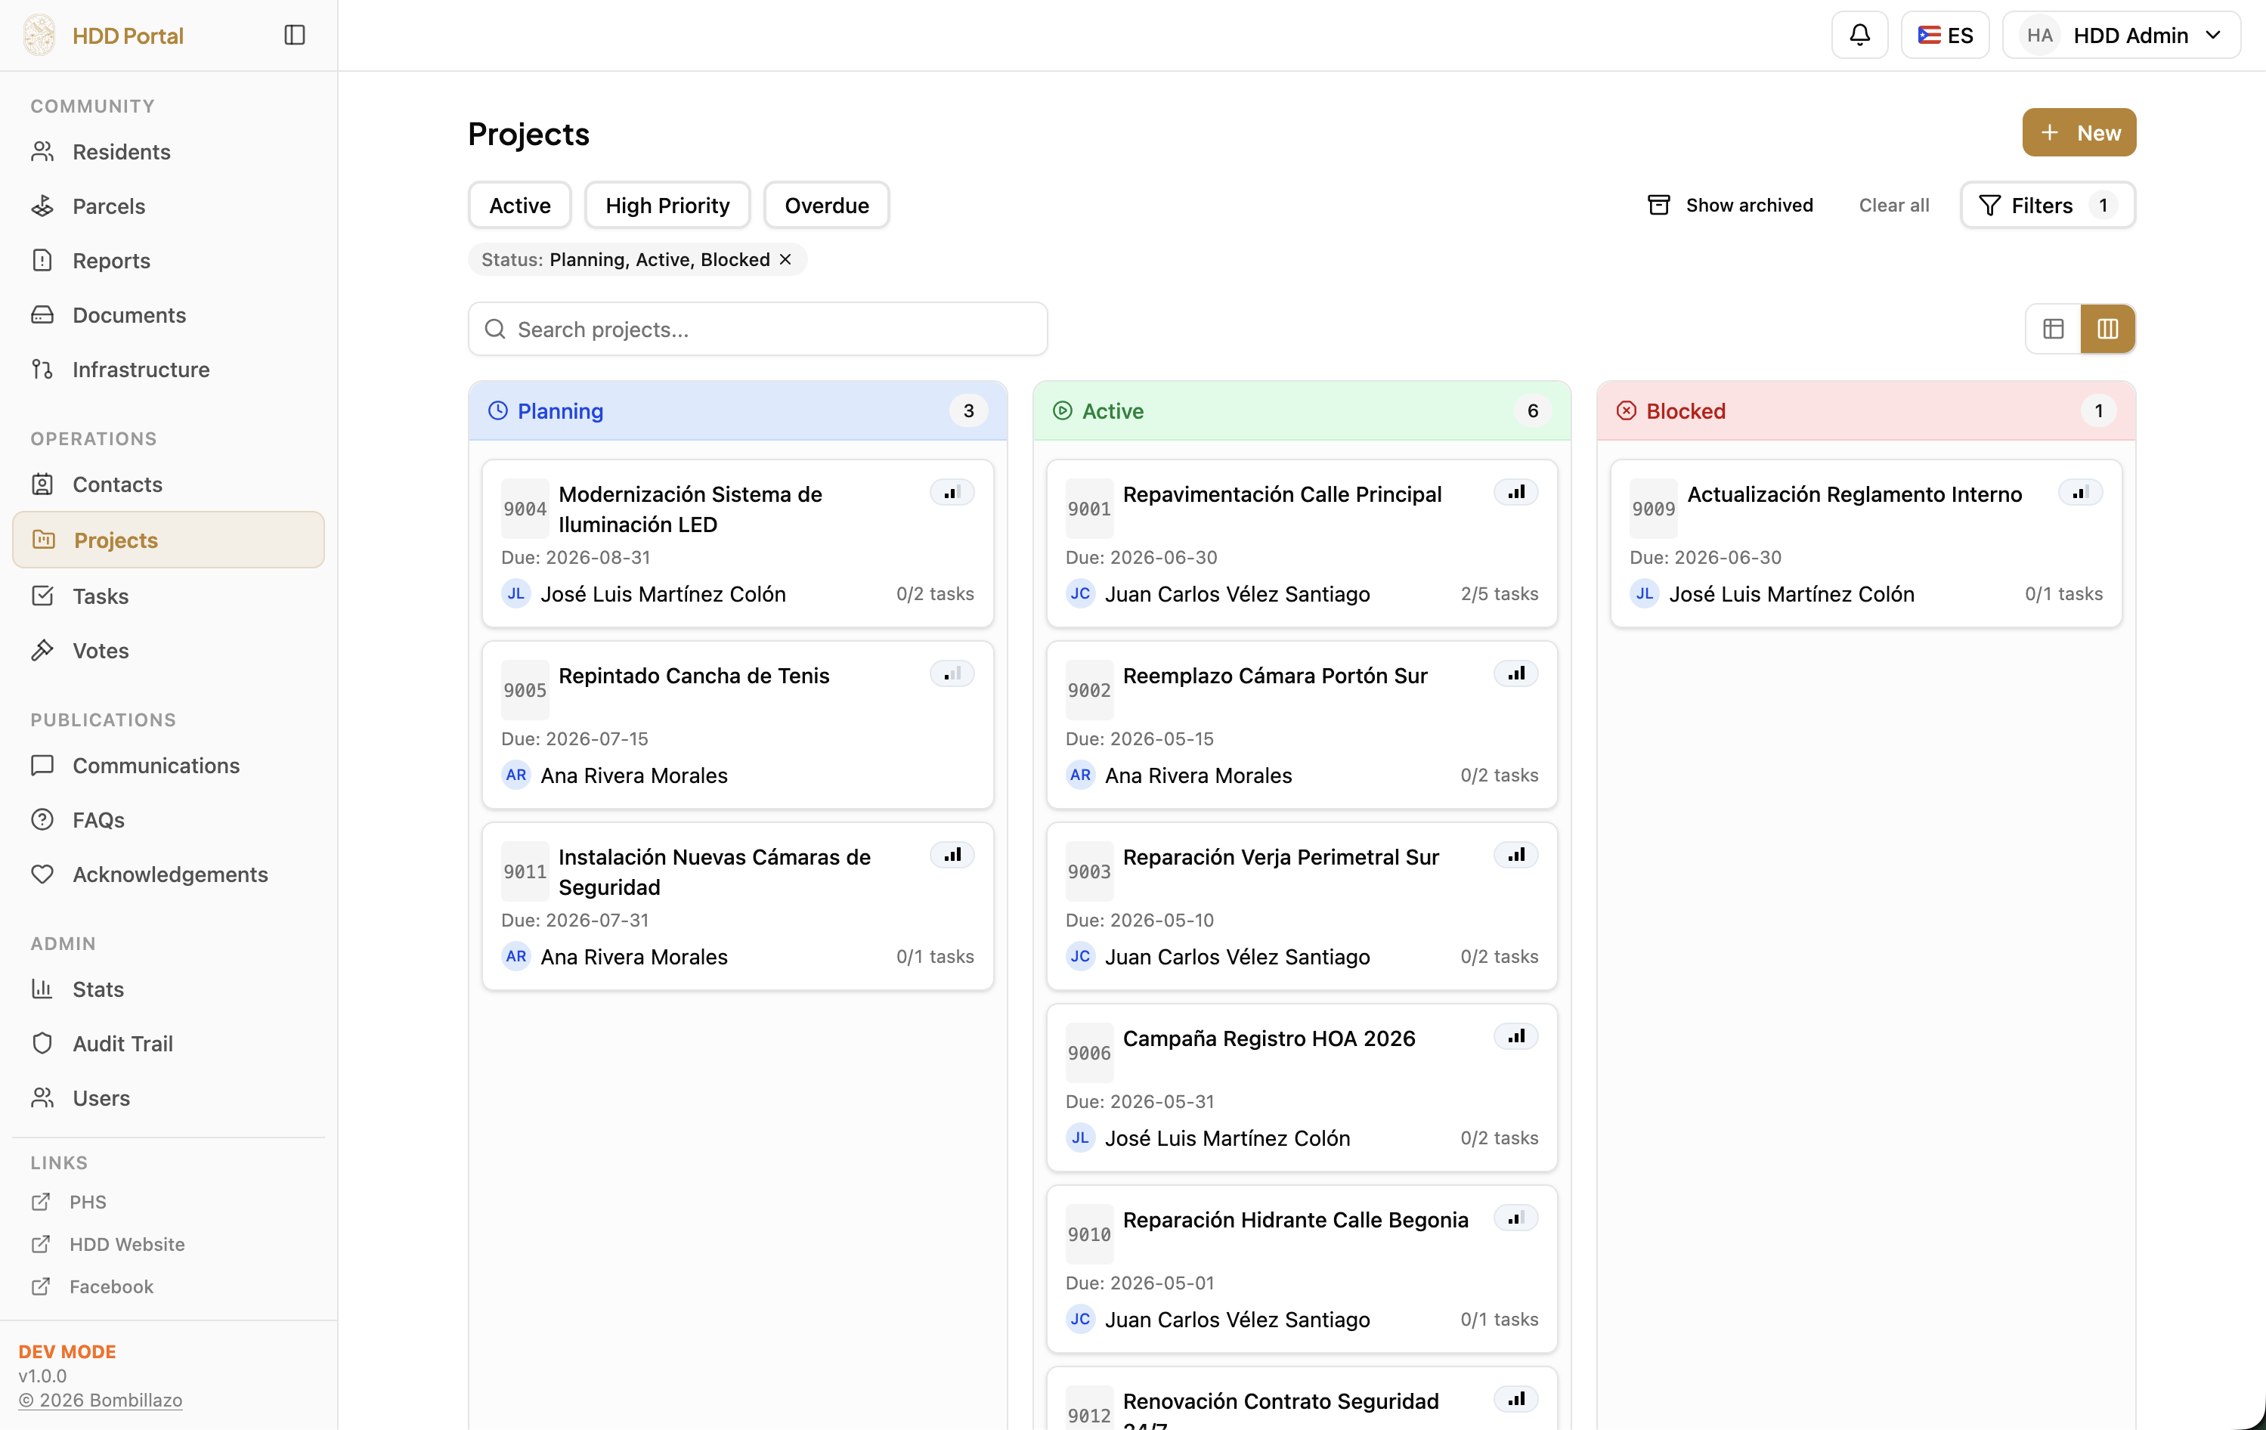Open priority indicator on project 9002

pos(1516,673)
